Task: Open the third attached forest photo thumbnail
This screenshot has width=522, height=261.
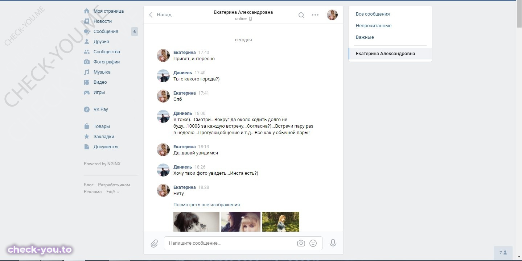Action: 281,222
